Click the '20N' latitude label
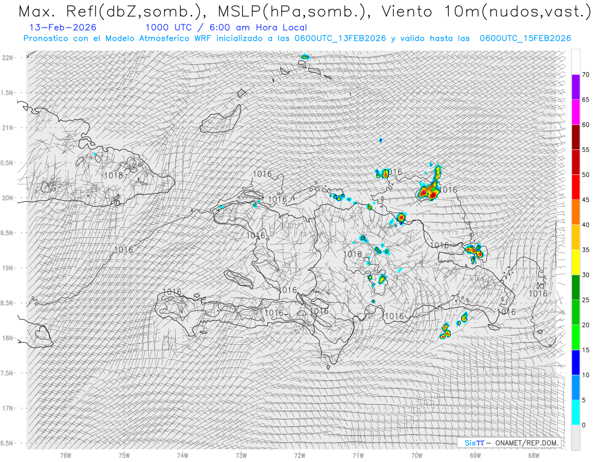 click(8, 198)
